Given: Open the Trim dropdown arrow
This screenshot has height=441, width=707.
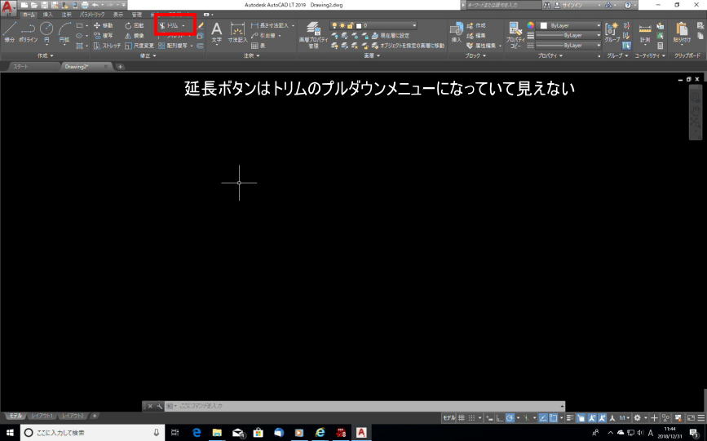Looking at the screenshot, I should pos(183,26).
